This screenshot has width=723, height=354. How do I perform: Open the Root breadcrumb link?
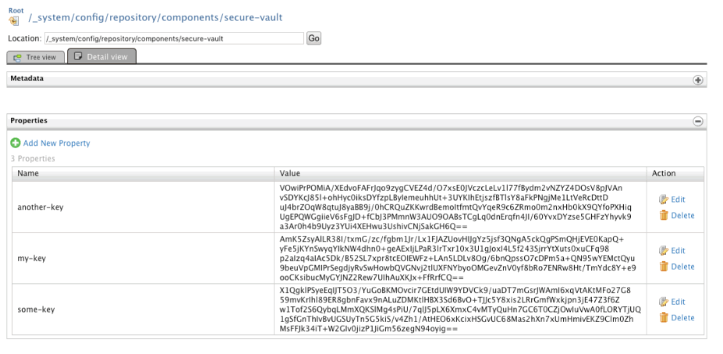click(16, 10)
